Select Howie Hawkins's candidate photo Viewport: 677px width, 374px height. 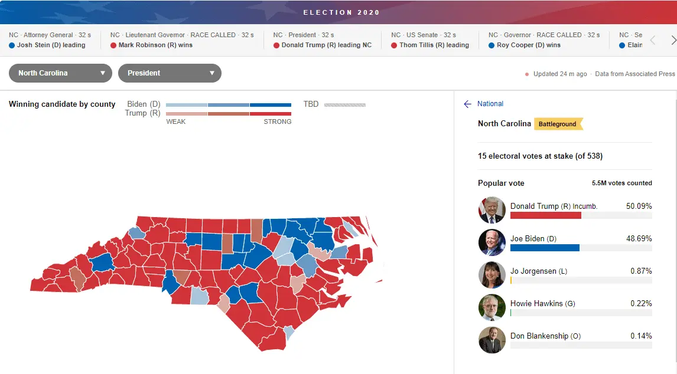(x=492, y=307)
